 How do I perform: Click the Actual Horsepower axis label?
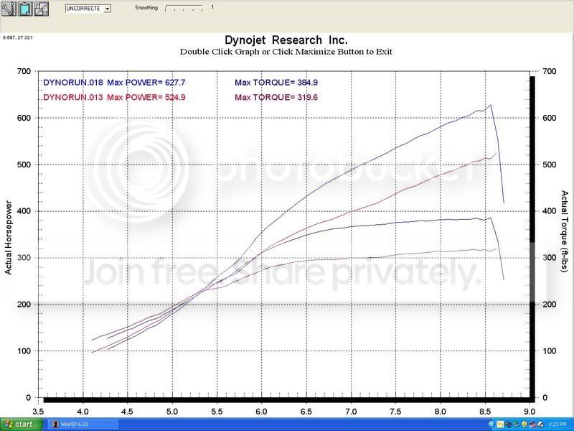tap(9, 238)
